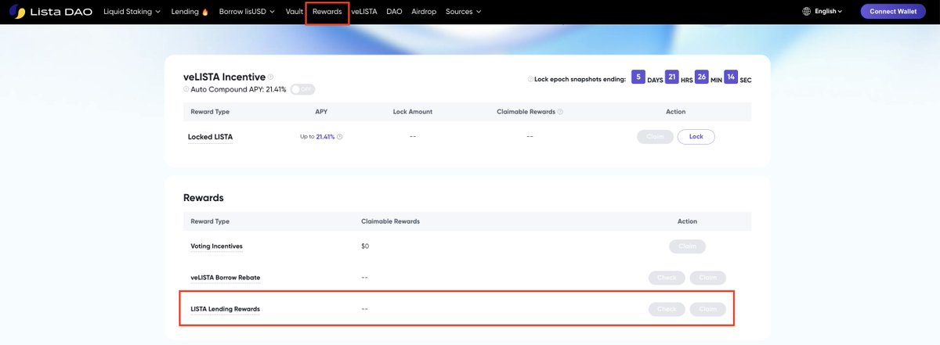Click the Lock Amount column header
940x345 pixels.
(x=413, y=112)
